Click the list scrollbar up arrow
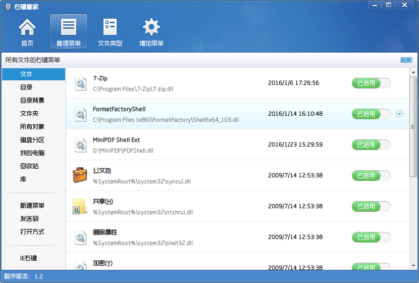This screenshot has height=283, width=419. 413,72
